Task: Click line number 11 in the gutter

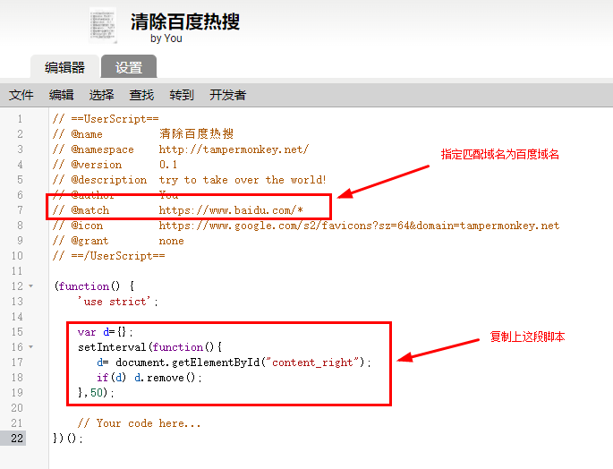Action: pyautogui.click(x=17, y=271)
